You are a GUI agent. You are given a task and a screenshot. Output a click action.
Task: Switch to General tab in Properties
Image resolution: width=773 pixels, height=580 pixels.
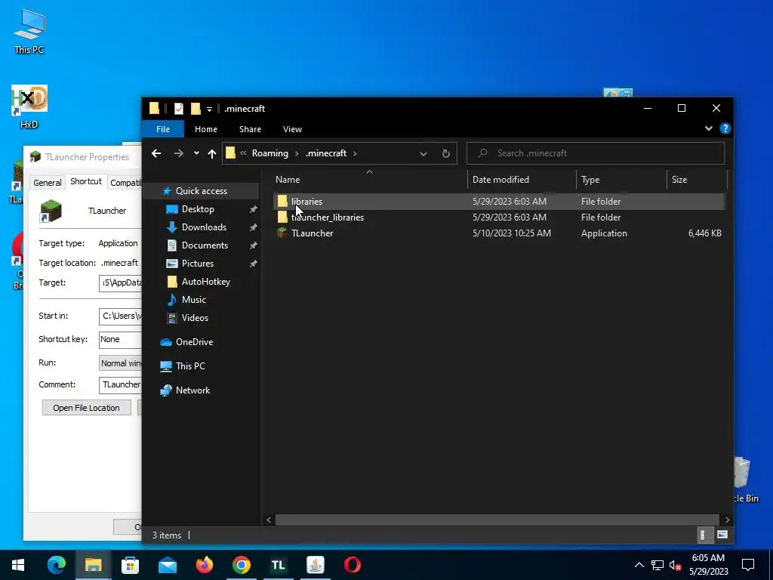(48, 183)
